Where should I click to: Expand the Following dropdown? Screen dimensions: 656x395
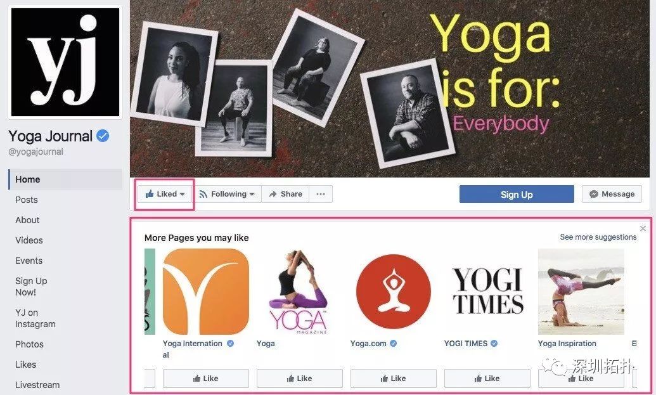(x=227, y=194)
